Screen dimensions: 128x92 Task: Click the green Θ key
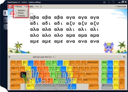click(x=58, y=69)
